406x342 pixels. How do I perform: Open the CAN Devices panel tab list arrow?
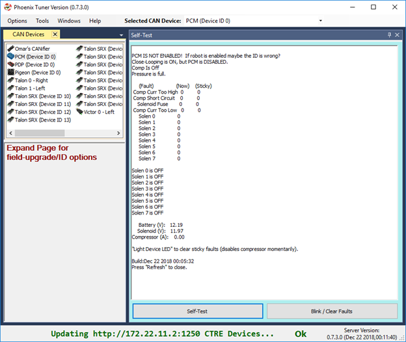121,35
